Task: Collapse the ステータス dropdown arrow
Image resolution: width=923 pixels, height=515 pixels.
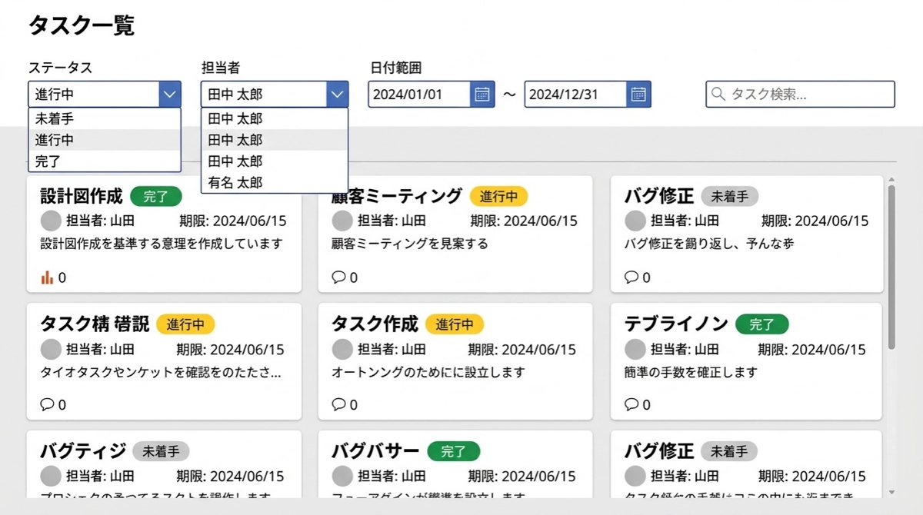Action: (x=170, y=95)
